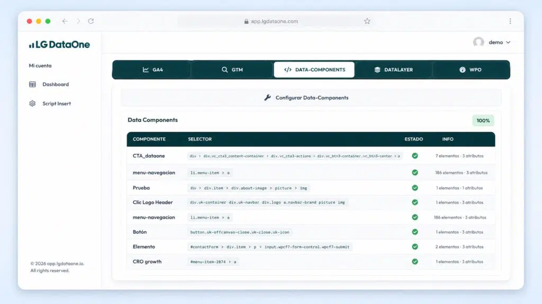The width and height of the screenshot is (542, 304).
Task: Click the div.vc_cta3_content-container selector code
Action: coord(295,156)
